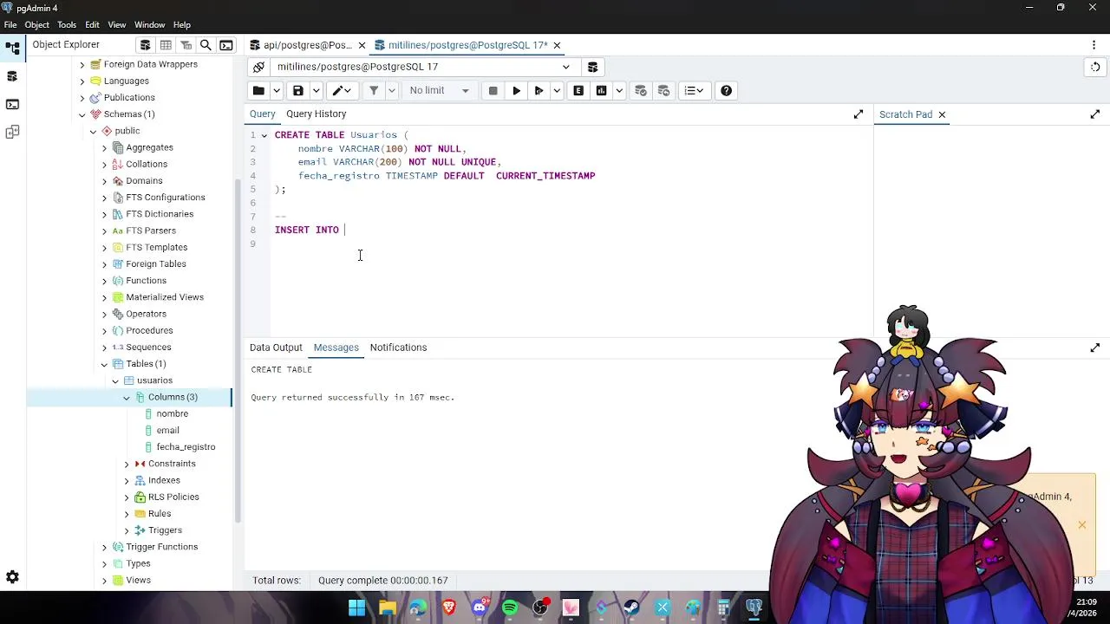Collapse the public schema node
This screenshot has height=624, width=1110.
pyautogui.click(x=93, y=131)
